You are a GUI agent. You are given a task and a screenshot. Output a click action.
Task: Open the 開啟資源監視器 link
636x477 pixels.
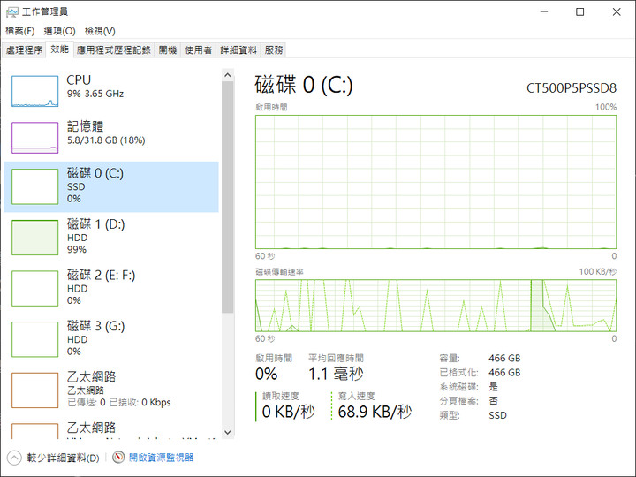click(161, 458)
